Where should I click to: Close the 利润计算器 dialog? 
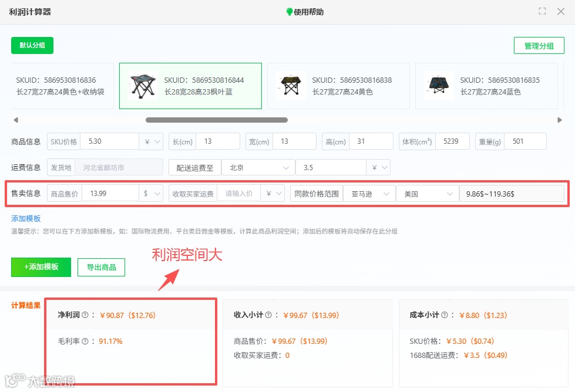[561, 11]
